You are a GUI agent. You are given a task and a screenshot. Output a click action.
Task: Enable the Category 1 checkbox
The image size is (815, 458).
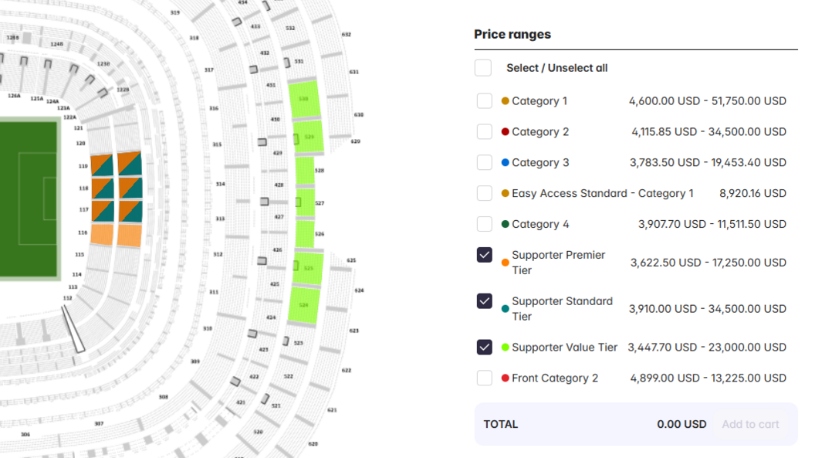pos(485,101)
